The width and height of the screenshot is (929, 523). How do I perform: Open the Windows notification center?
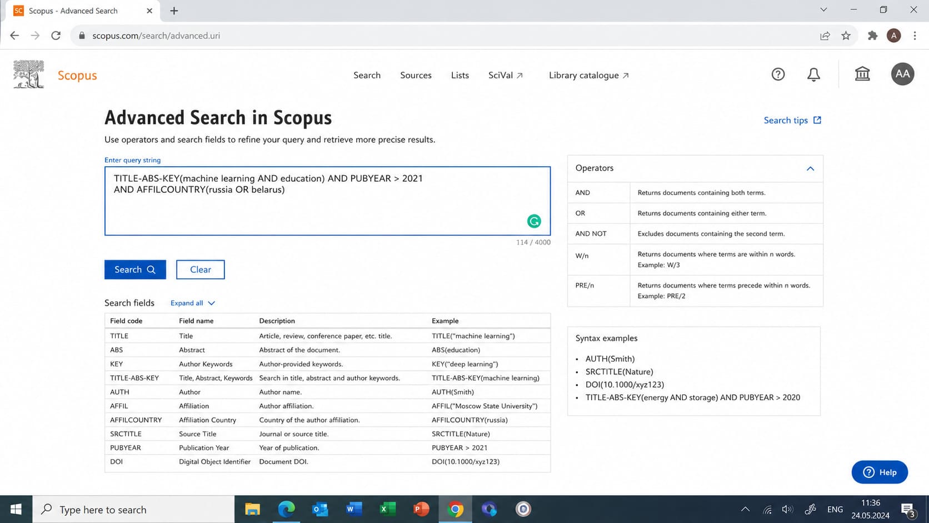(908, 510)
